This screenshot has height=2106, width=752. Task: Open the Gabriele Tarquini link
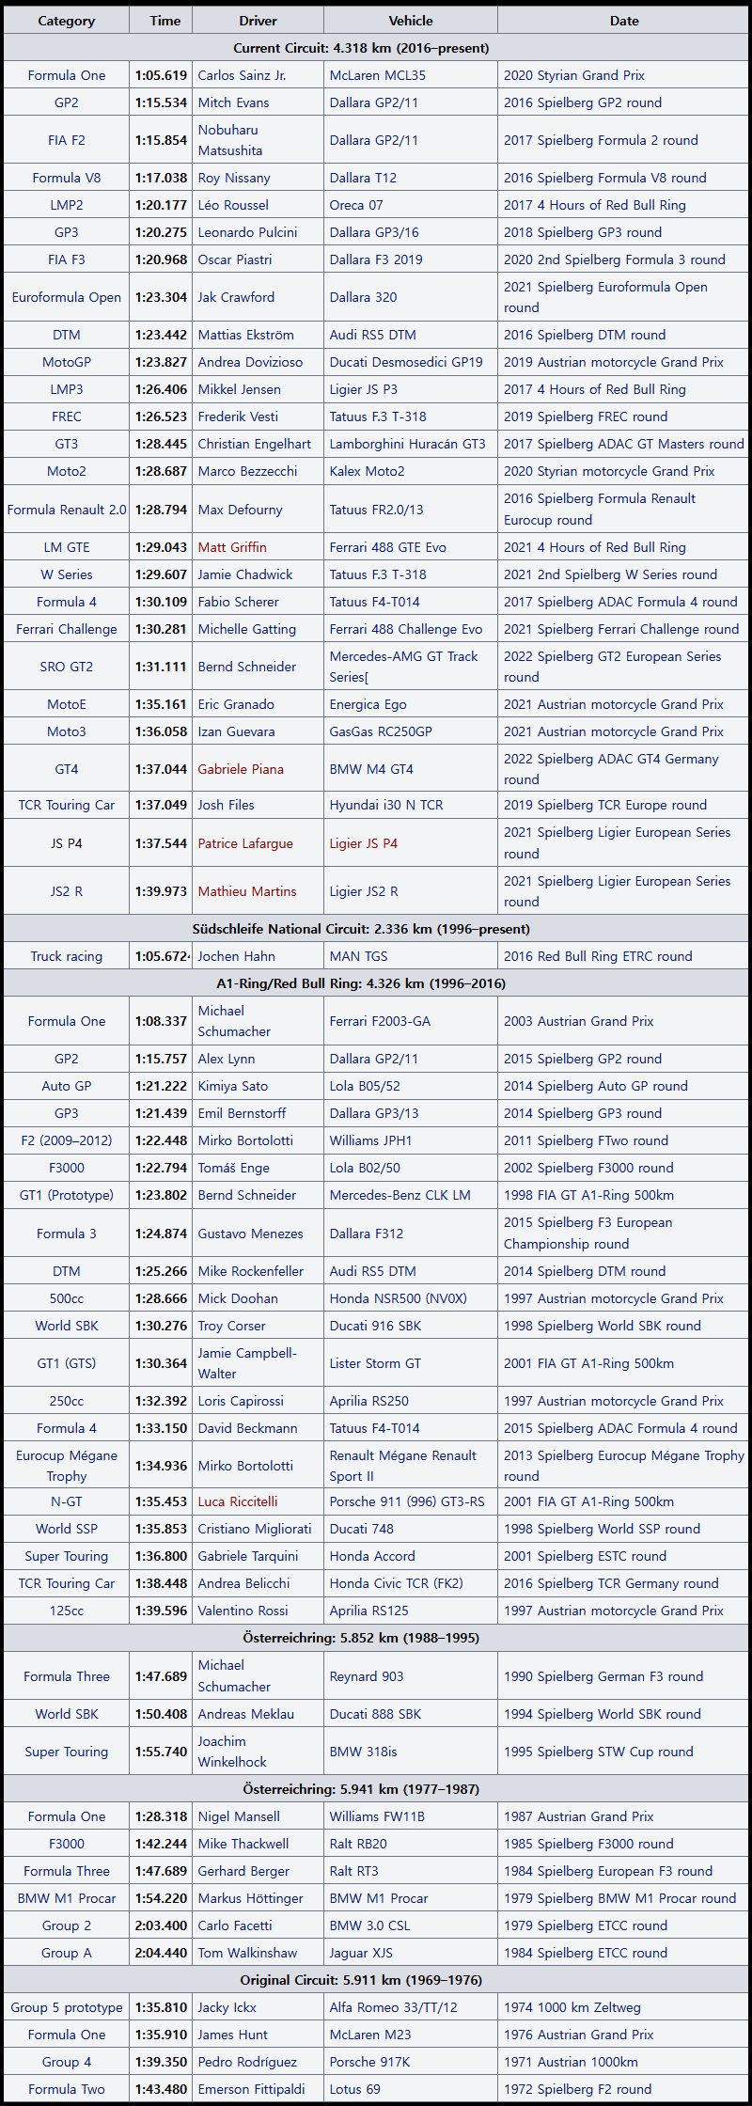click(x=248, y=1556)
